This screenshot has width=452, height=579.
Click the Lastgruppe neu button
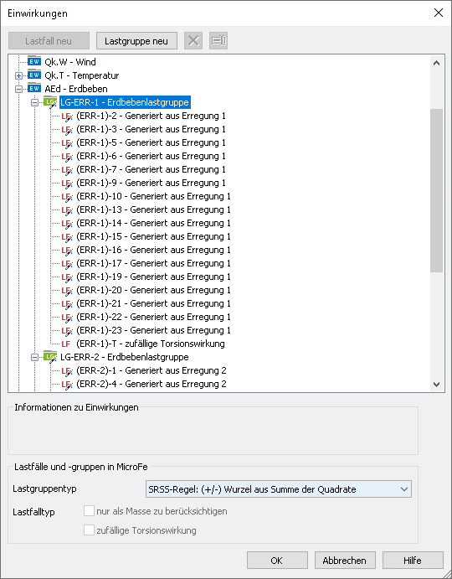pos(136,41)
